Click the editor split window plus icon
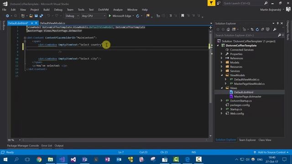This screenshot has height=164, width=292. [x=210, y=27]
